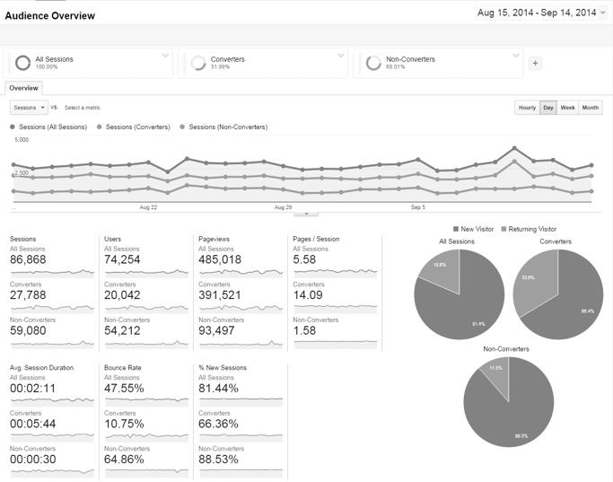Screen dimensions: 613x482
Task: Click the Returning Visitor legend square
Action: click(504, 230)
